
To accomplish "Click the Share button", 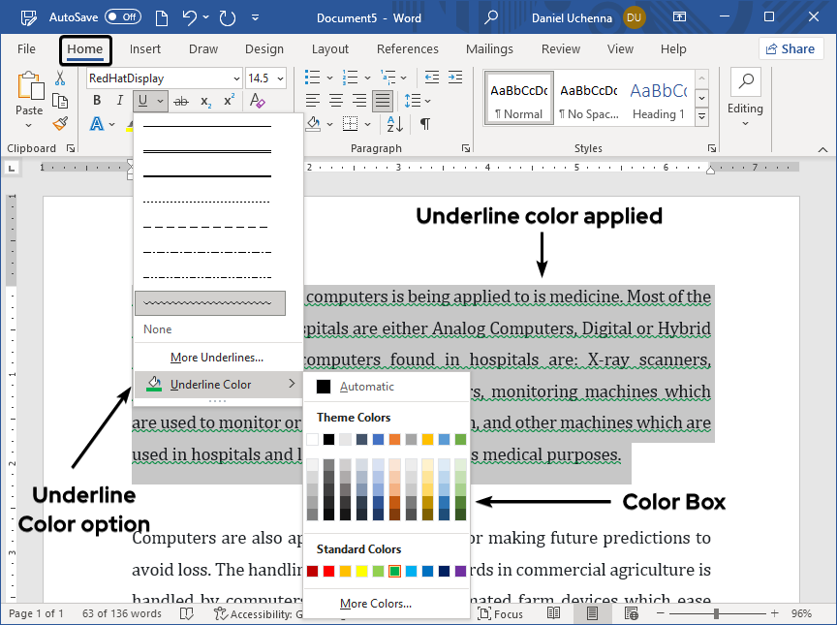I will (x=790, y=49).
